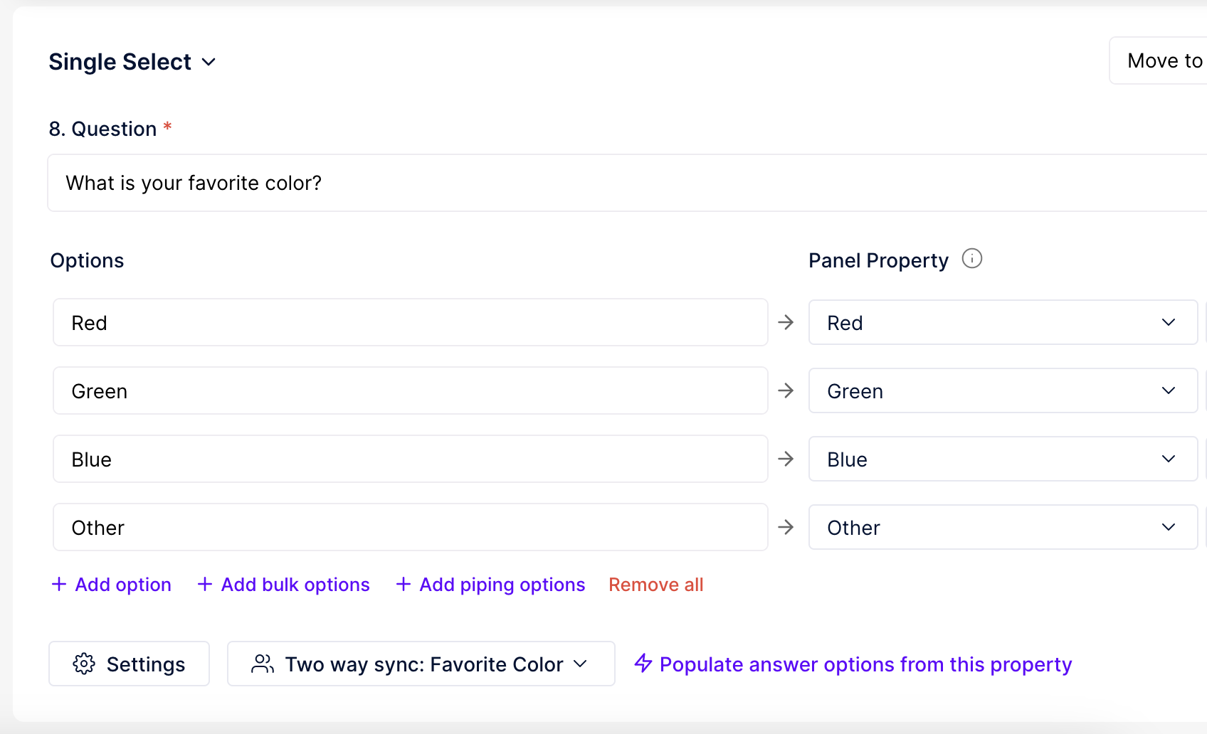Click the Move to button
Image resolution: width=1207 pixels, height=734 pixels.
tap(1158, 60)
